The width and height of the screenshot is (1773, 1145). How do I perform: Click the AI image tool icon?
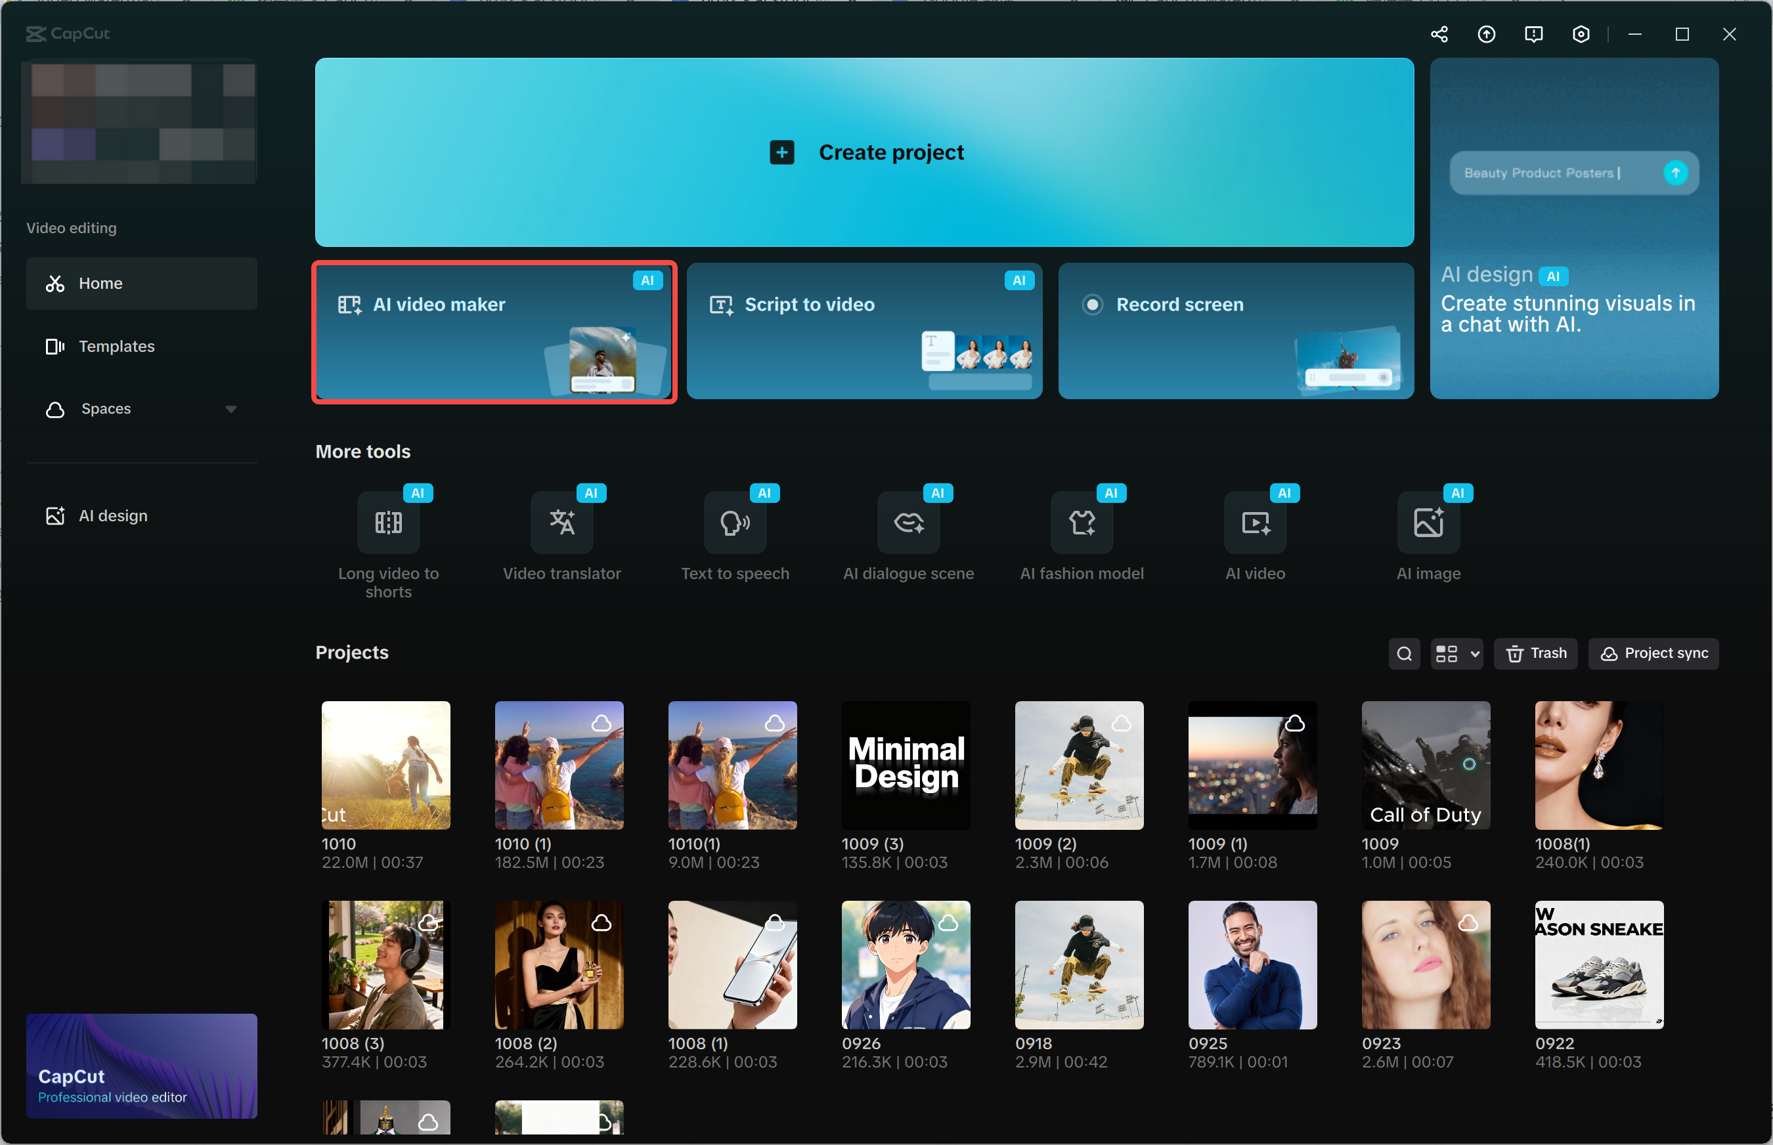(x=1428, y=523)
